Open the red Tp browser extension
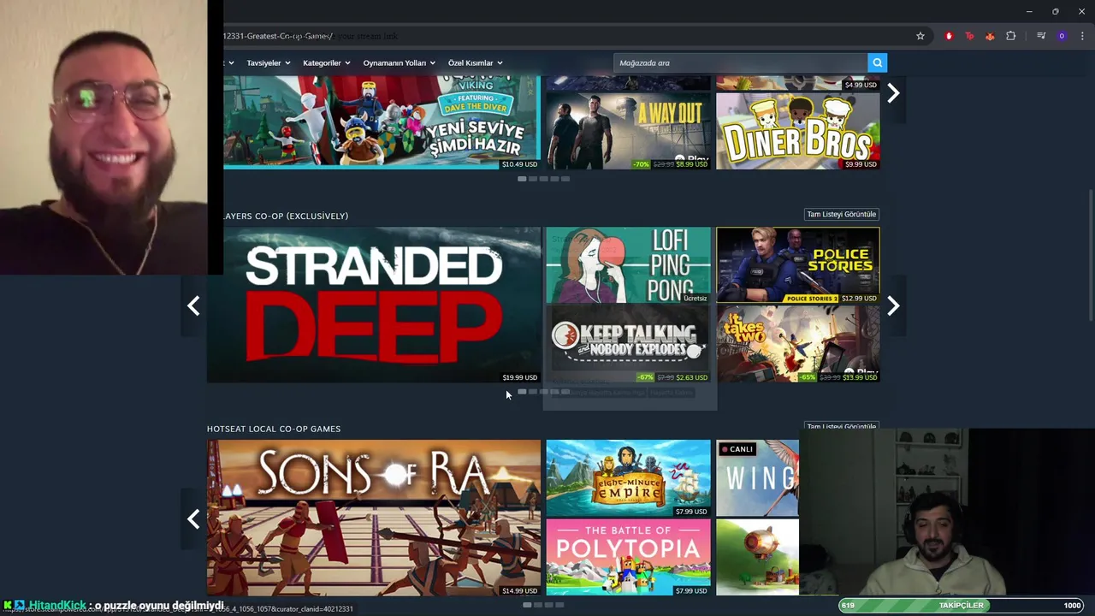 969,36
